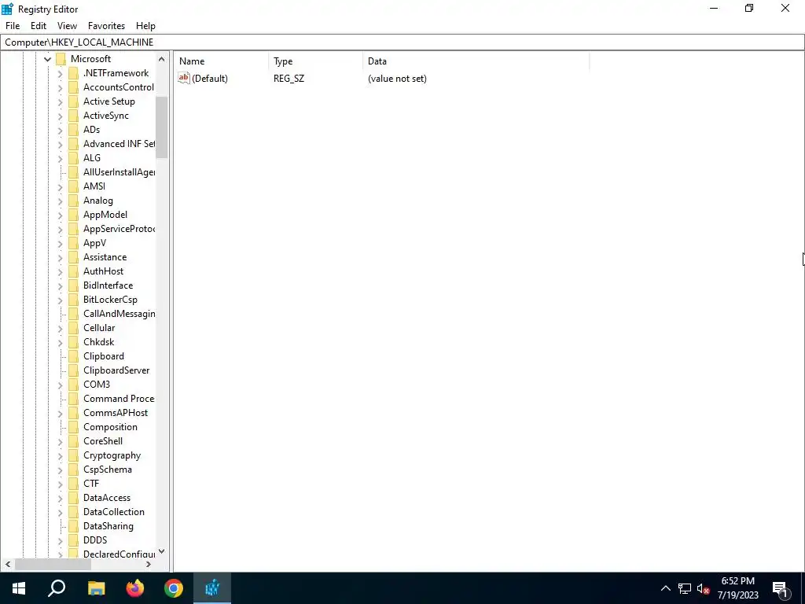
Task: Expand the Active Setup key
Action: (x=60, y=101)
